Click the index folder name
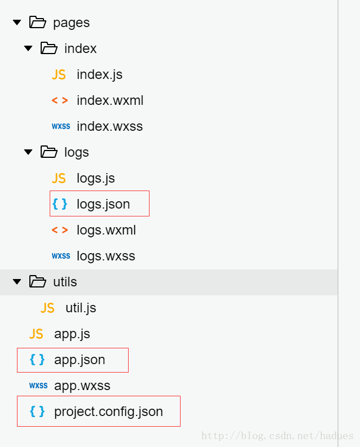 click(80, 48)
